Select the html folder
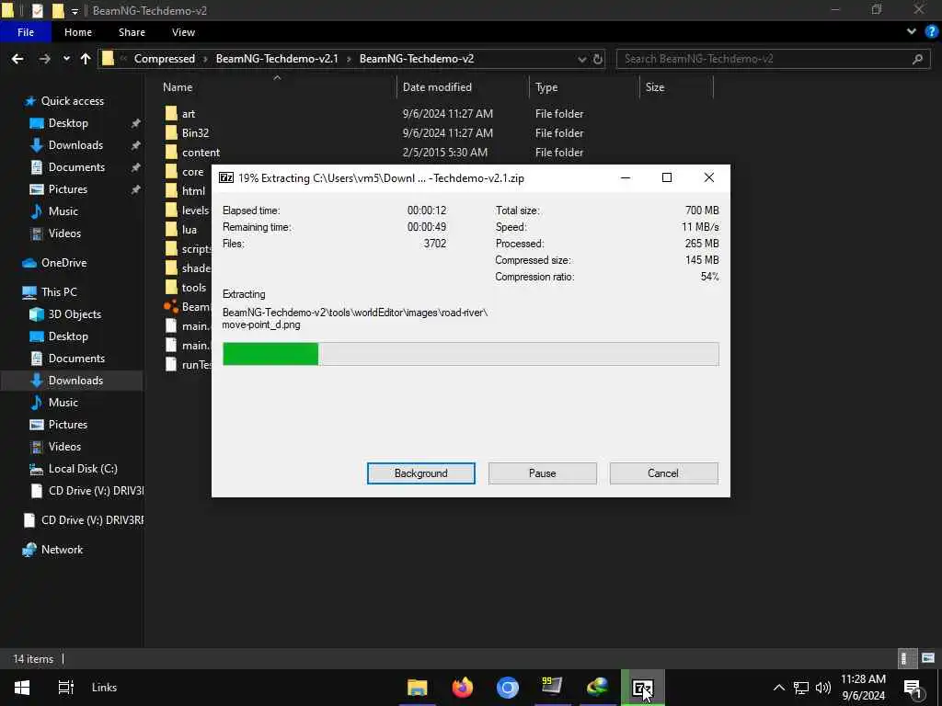Screen dimensions: 942x706 (x=193, y=191)
